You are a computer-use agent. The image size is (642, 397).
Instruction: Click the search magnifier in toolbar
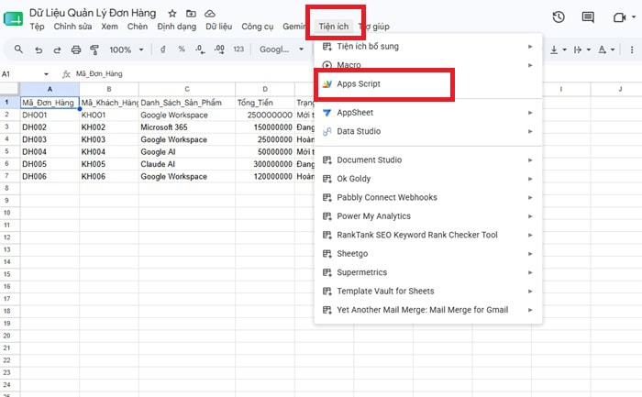[18, 50]
